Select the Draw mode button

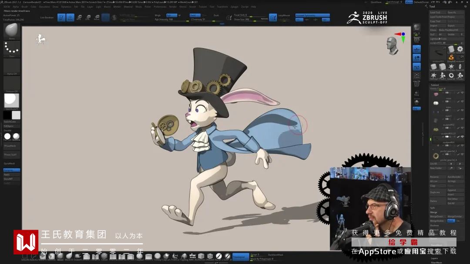click(x=70, y=18)
